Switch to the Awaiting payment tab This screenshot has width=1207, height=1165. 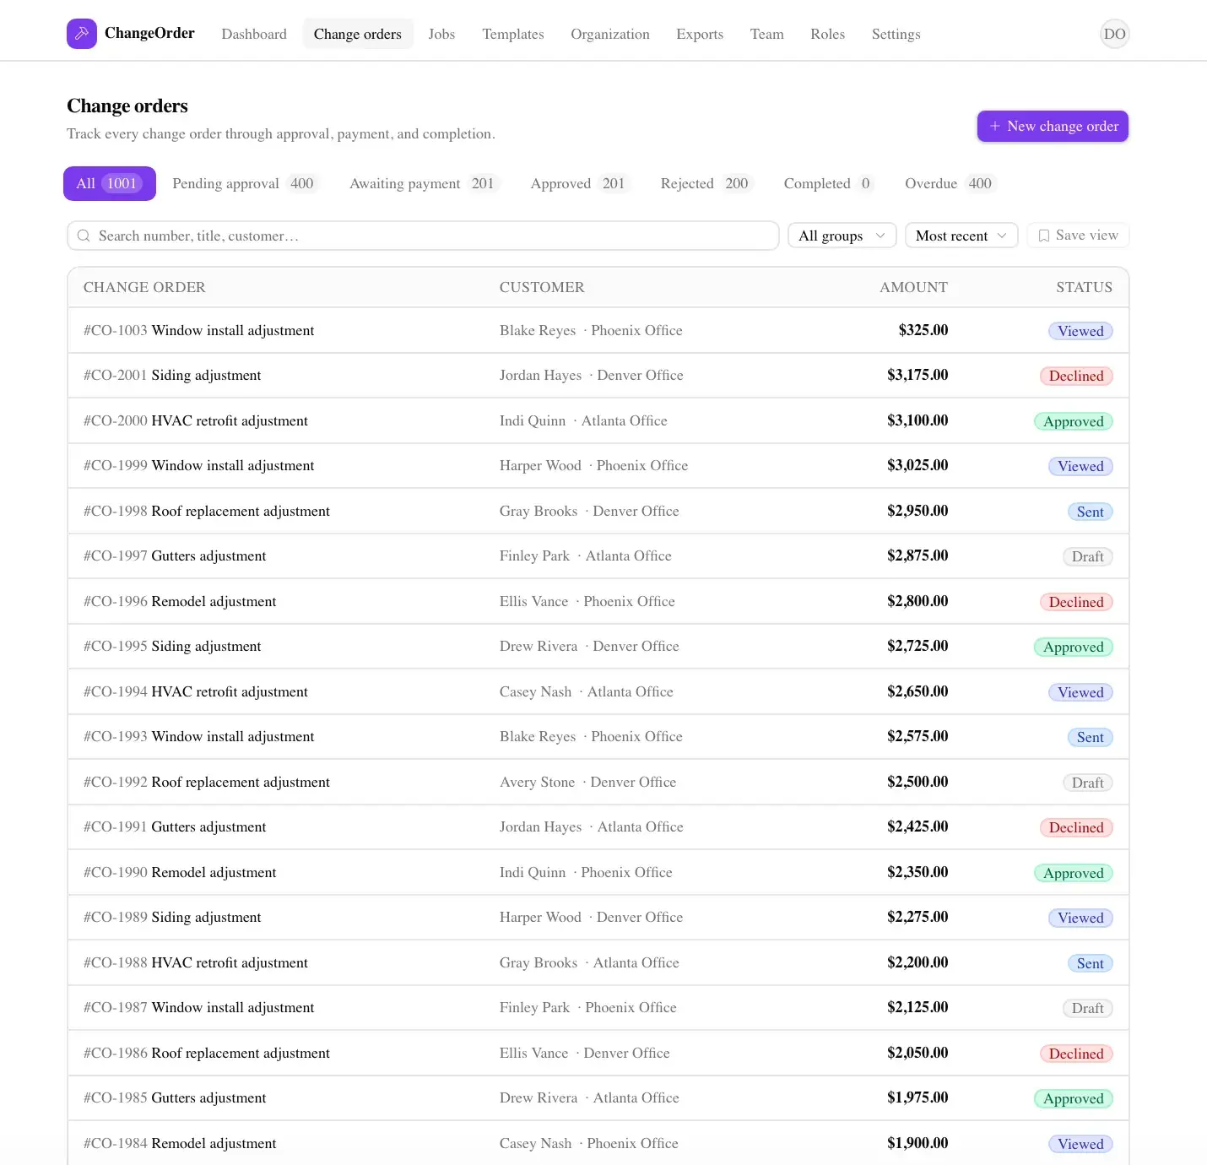click(425, 183)
